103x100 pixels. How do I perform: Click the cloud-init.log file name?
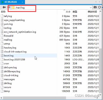coord(11,75)
